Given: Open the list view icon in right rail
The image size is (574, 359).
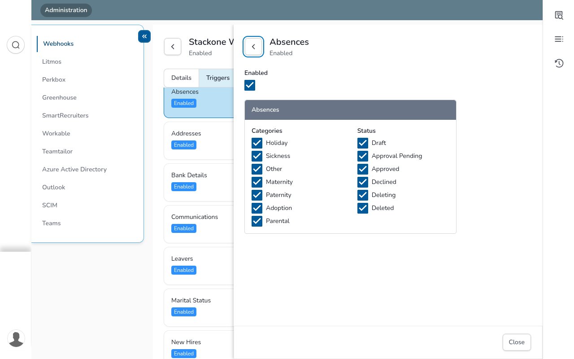Looking at the screenshot, I should pyautogui.click(x=559, y=39).
